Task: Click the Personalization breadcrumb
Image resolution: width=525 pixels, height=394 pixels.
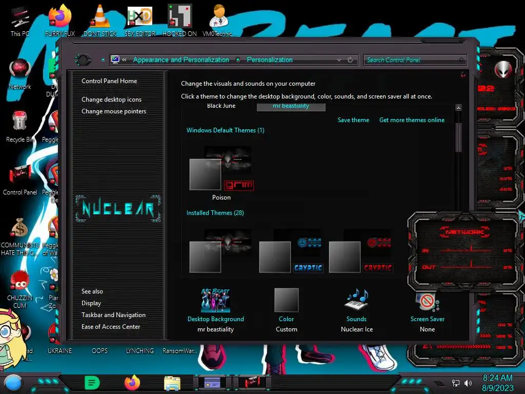Action: point(270,60)
